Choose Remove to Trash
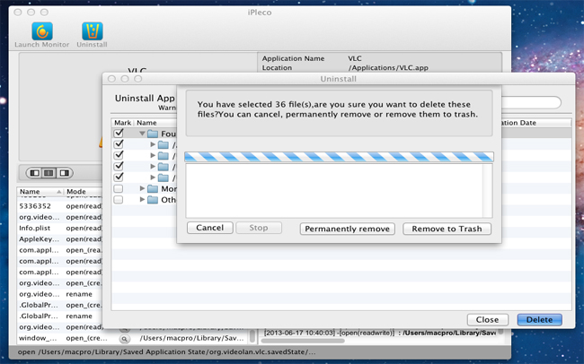 pos(447,229)
